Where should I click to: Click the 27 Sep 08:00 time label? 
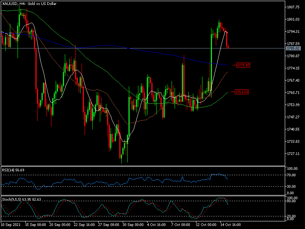click(109, 225)
